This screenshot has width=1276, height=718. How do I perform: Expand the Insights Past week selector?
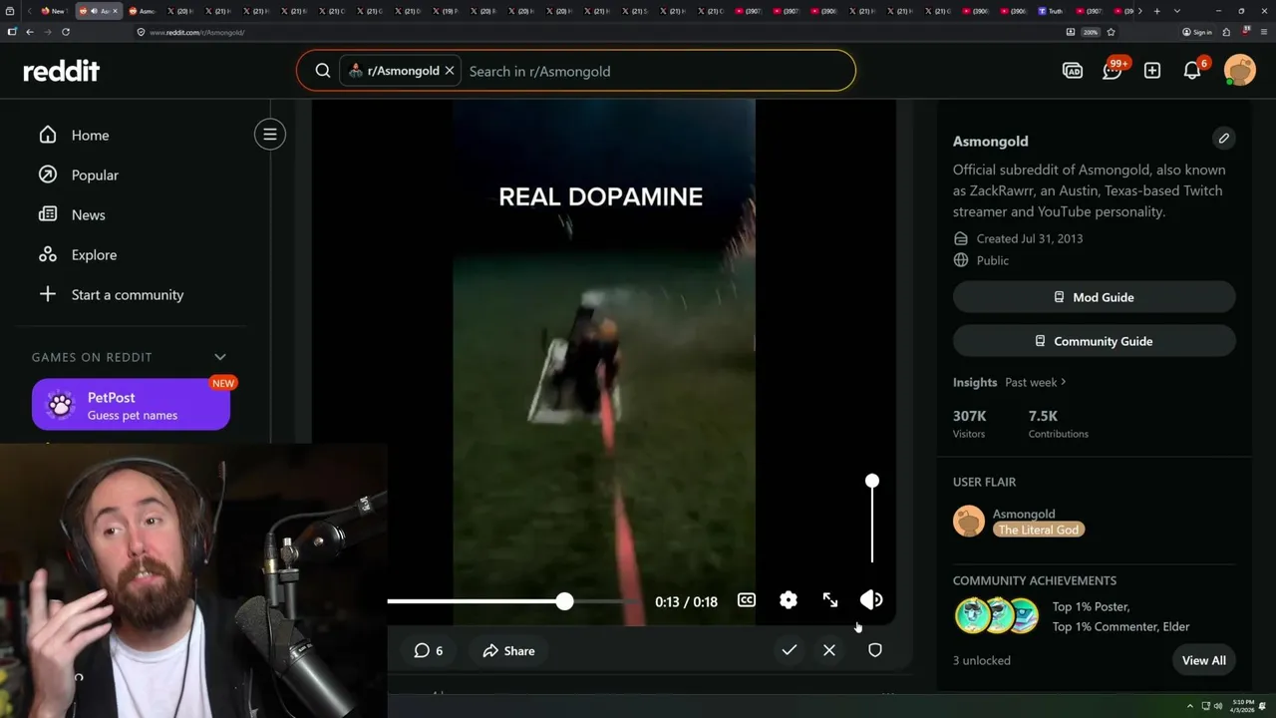click(1036, 382)
